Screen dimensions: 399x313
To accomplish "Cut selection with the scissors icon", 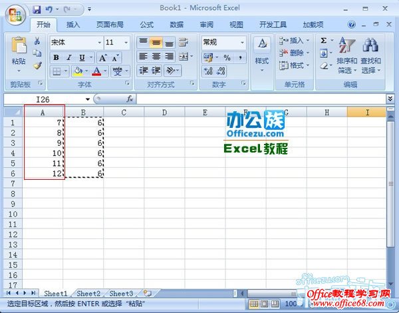I will pyautogui.click(x=37, y=41).
